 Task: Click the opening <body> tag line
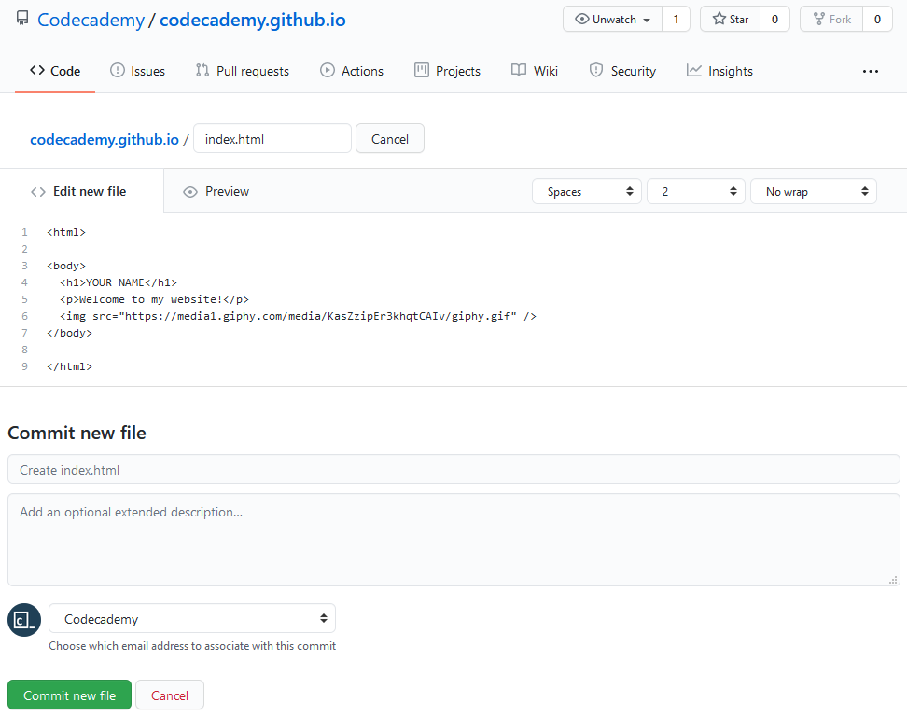tap(66, 266)
